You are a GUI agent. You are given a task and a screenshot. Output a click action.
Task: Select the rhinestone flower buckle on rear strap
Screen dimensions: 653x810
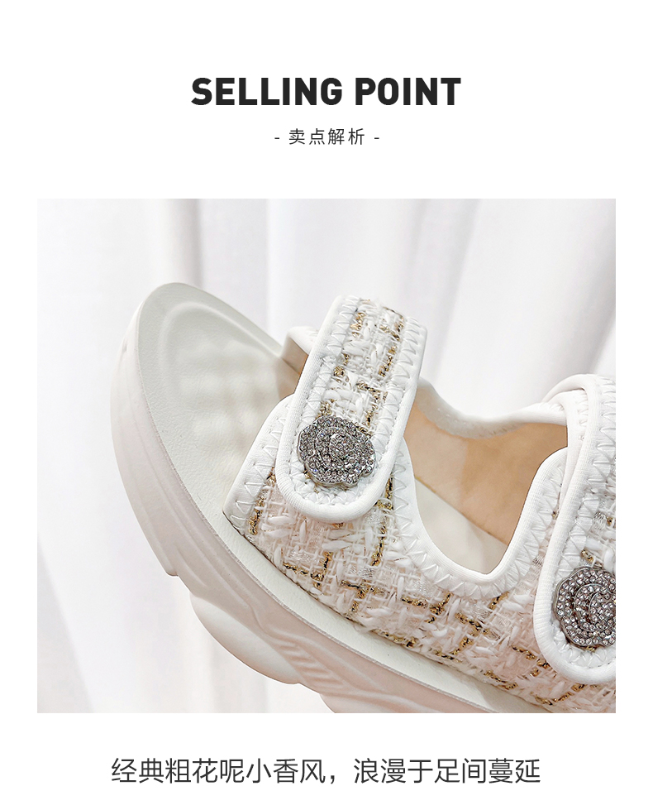click(585, 599)
